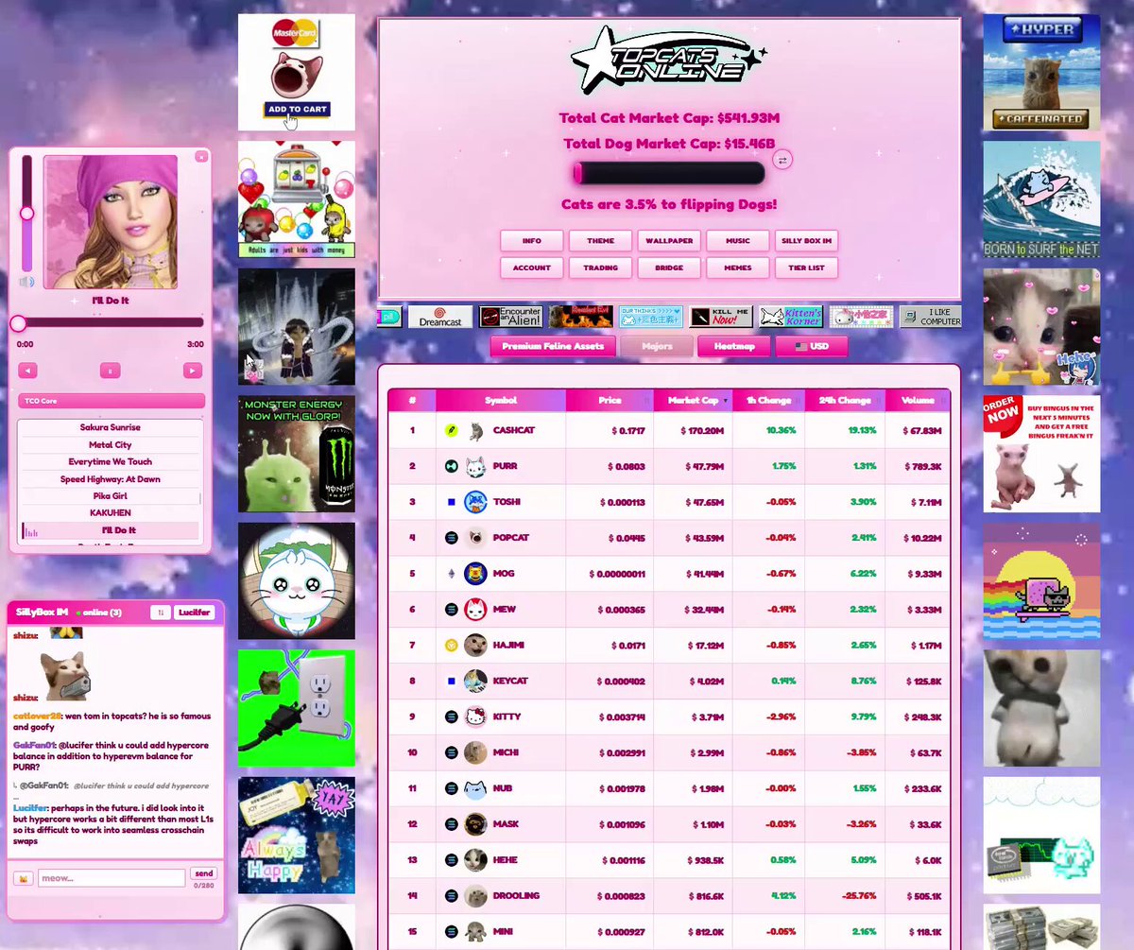Focus the meow chat input field
The height and width of the screenshot is (950, 1134).
(x=112, y=878)
